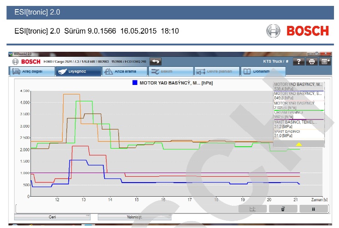
Task: Open the Arıza arama tab
Action: 125,71
